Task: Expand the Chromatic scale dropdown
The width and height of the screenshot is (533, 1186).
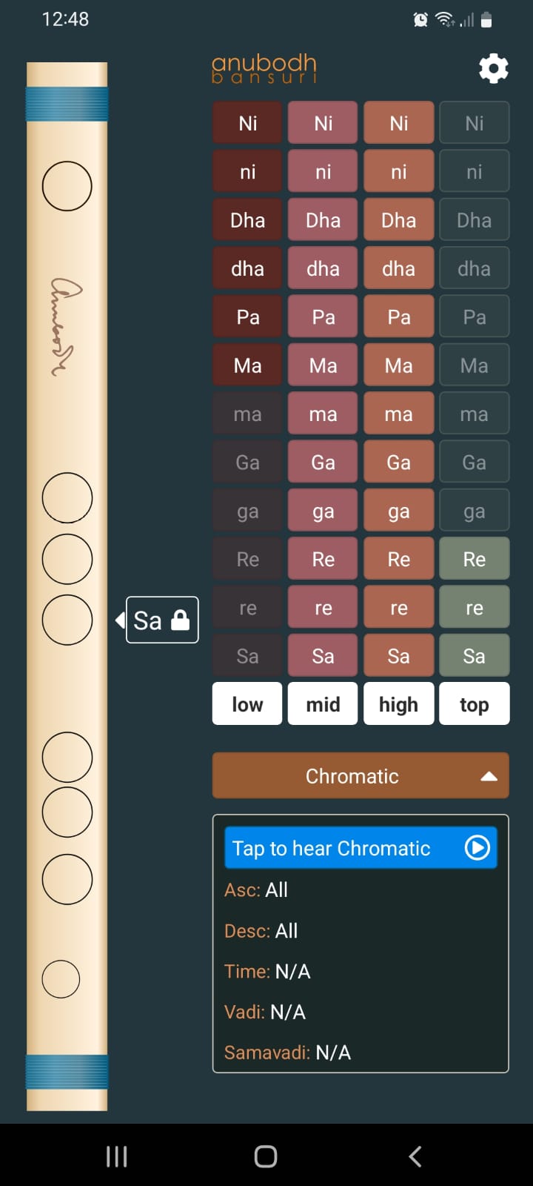Action: 361,776
